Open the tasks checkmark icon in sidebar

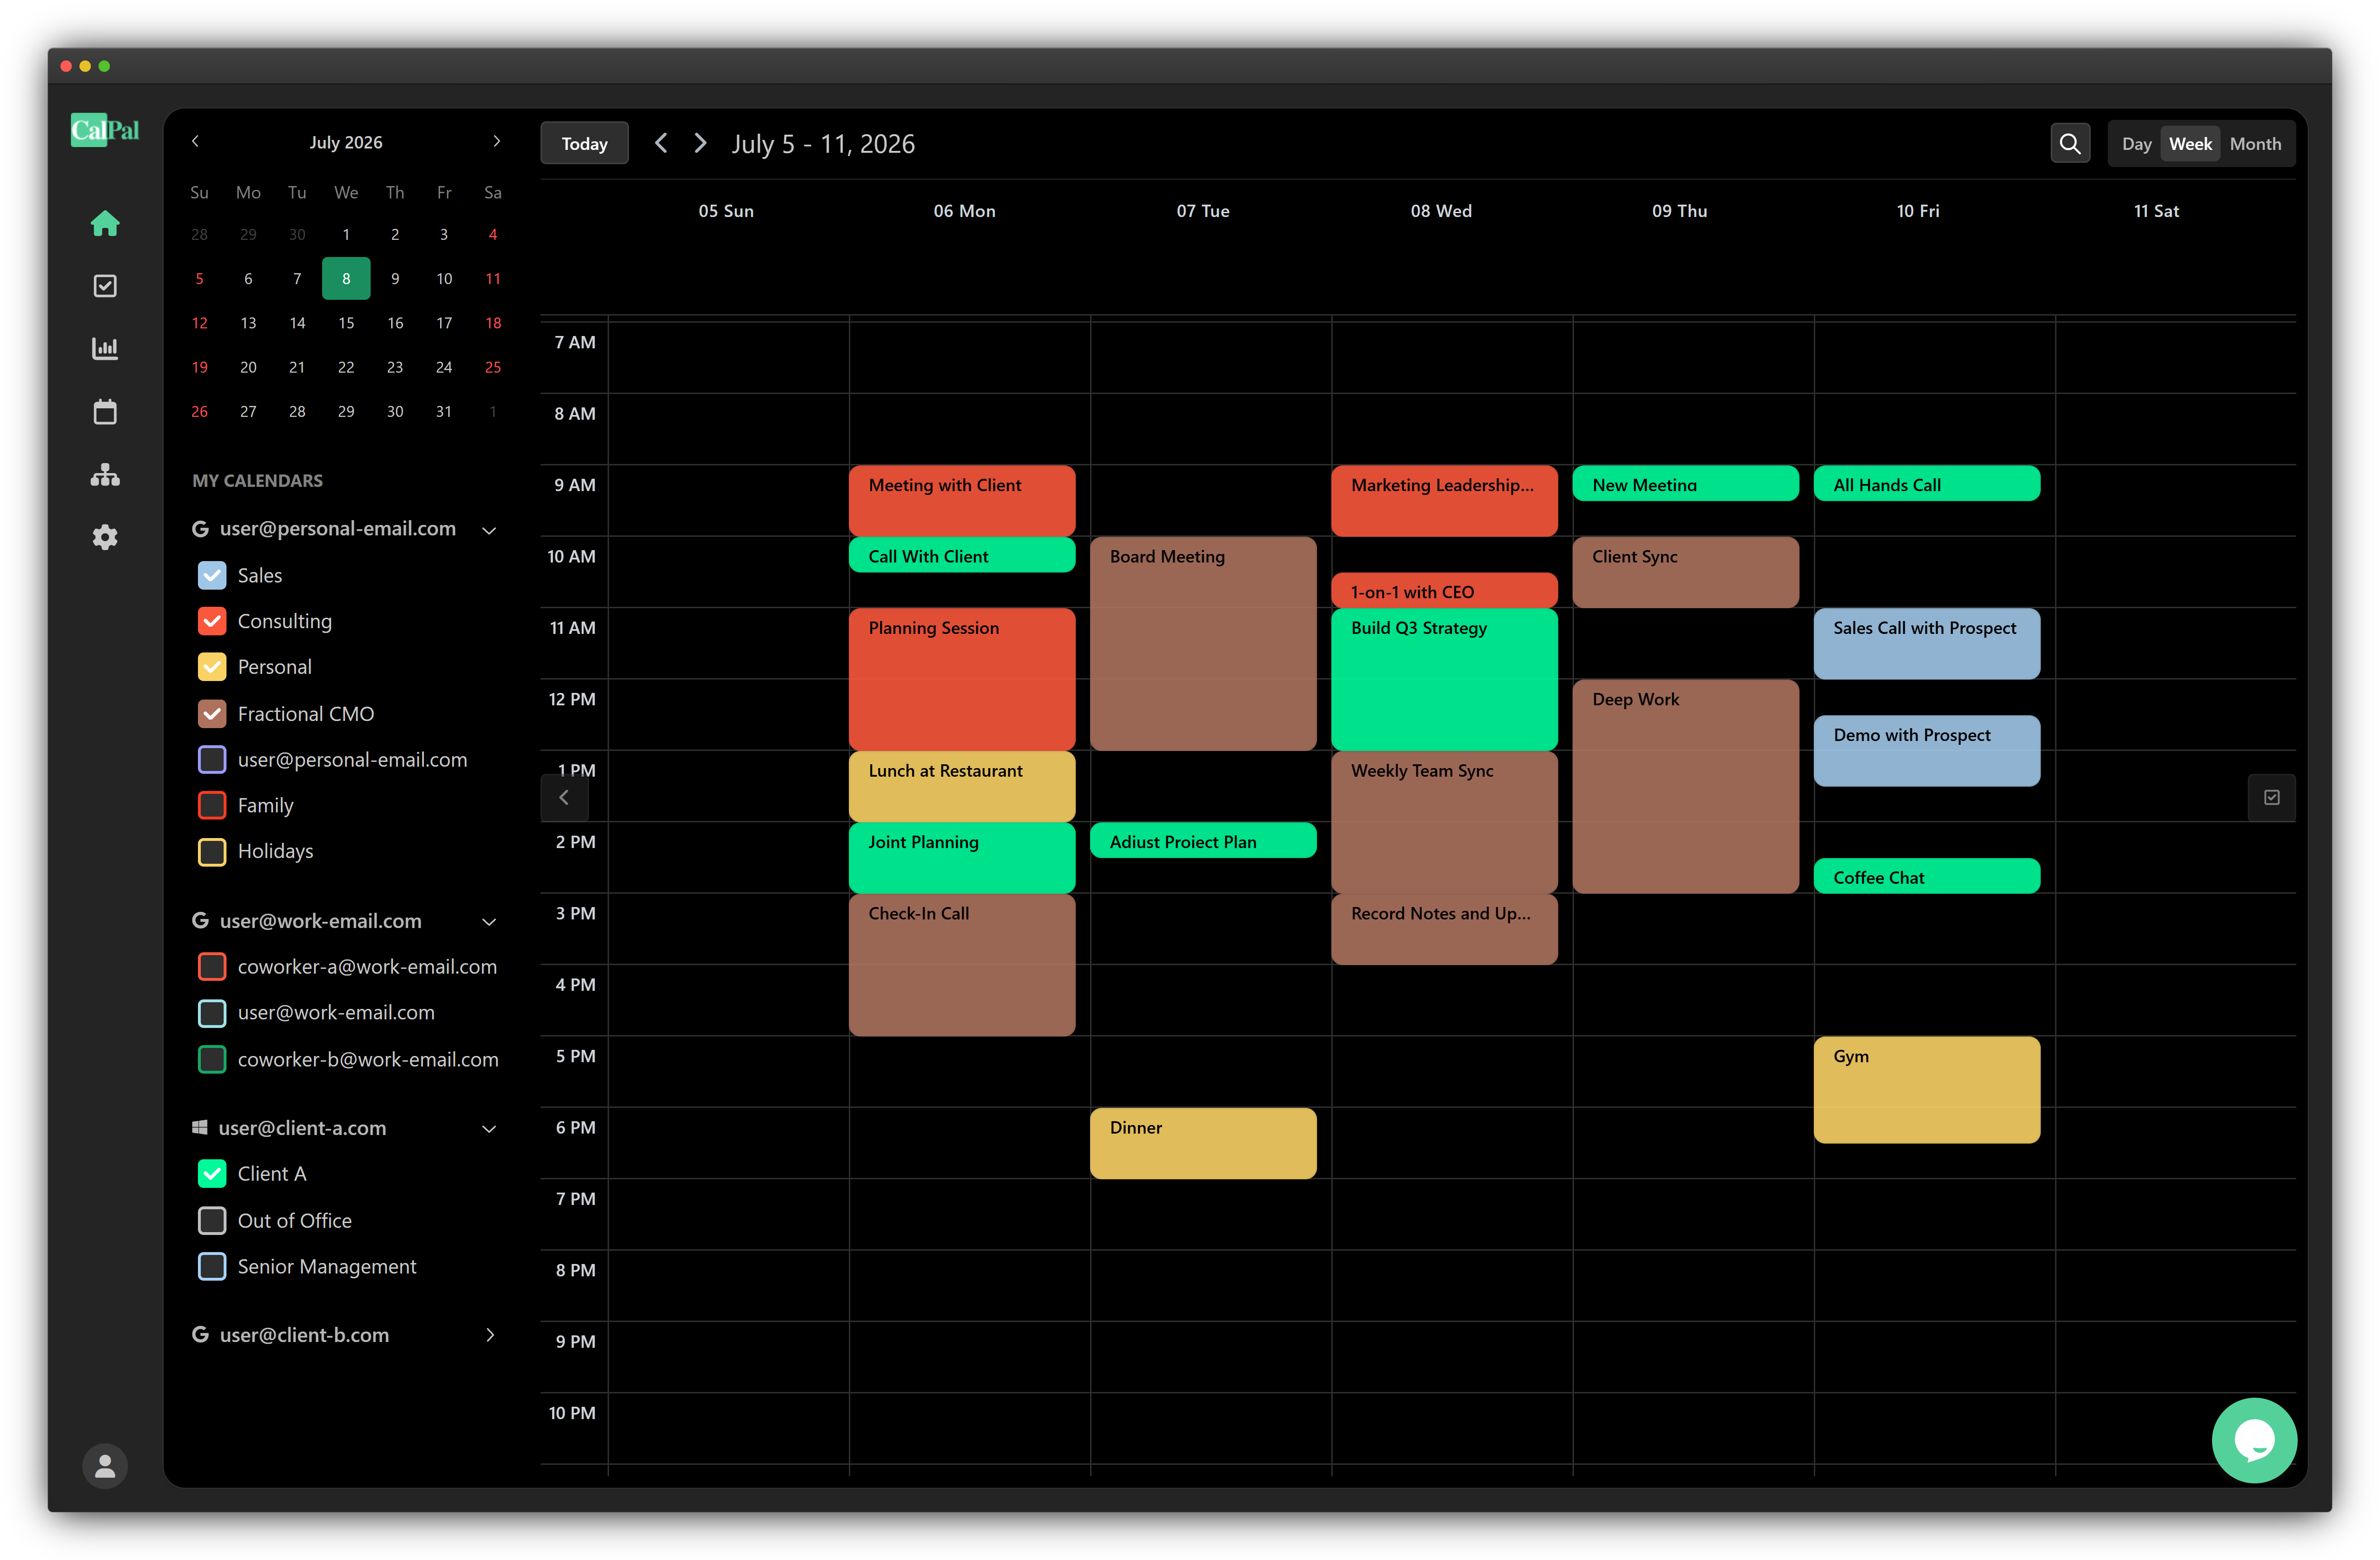click(x=105, y=286)
